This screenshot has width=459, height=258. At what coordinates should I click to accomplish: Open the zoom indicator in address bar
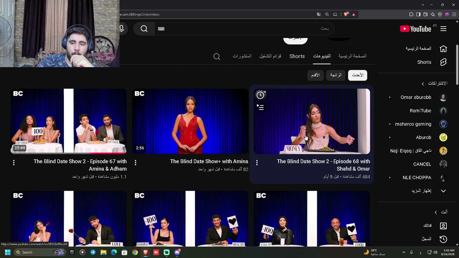pyautogui.click(x=327, y=14)
